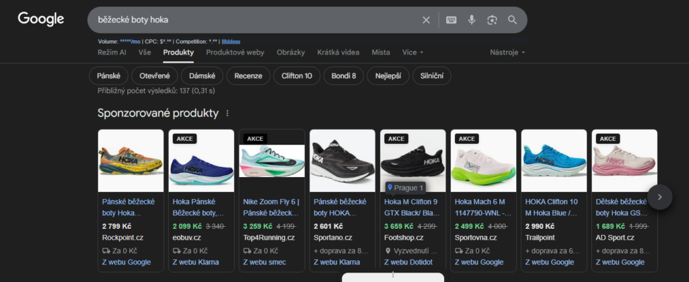Switch to the Krátká videa tab
This screenshot has width=689, height=282.
pyautogui.click(x=338, y=52)
